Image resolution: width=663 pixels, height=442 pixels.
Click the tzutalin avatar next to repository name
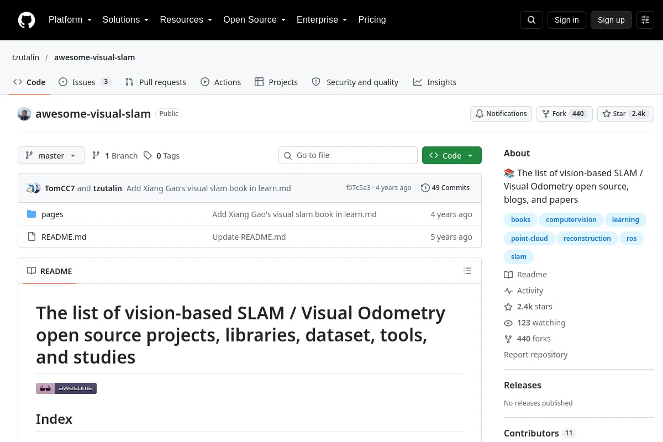point(24,114)
